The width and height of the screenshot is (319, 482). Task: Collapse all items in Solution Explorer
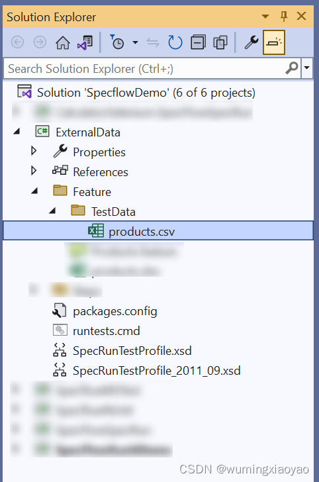[198, 42]
